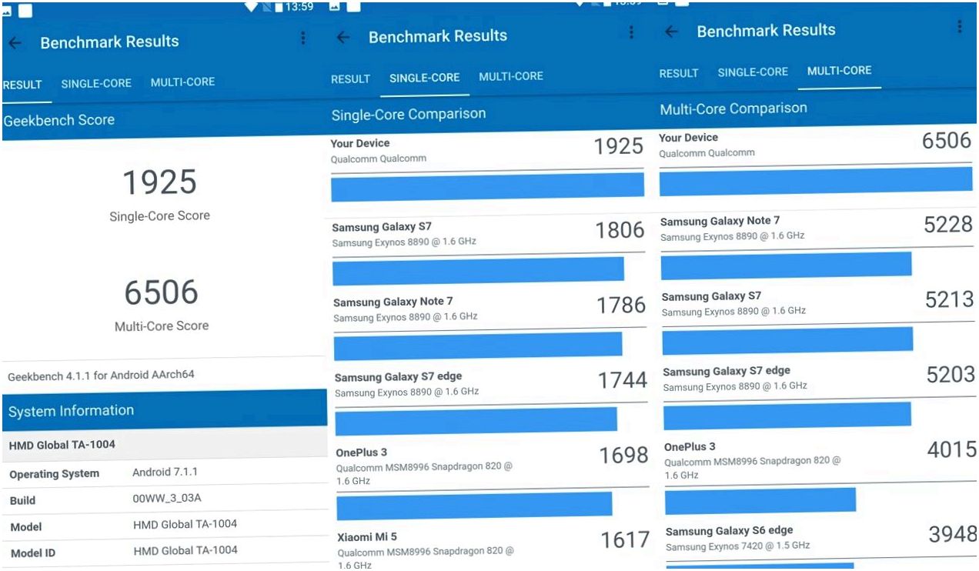Tap 'Your Device' entry in Single-Core Comparison

click(486, 150)
